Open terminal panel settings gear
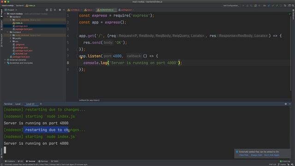 (x=286, y=104)
